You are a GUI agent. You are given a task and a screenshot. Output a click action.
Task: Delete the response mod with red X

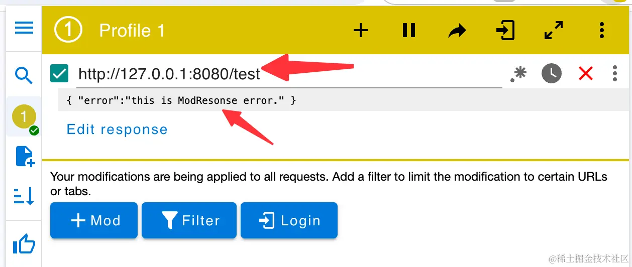[585, 74]
